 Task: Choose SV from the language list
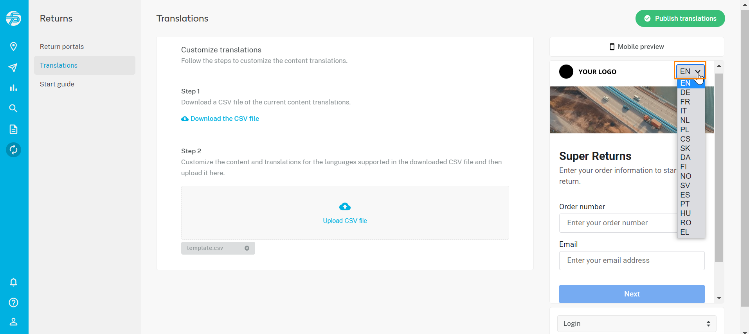[691, 186]
